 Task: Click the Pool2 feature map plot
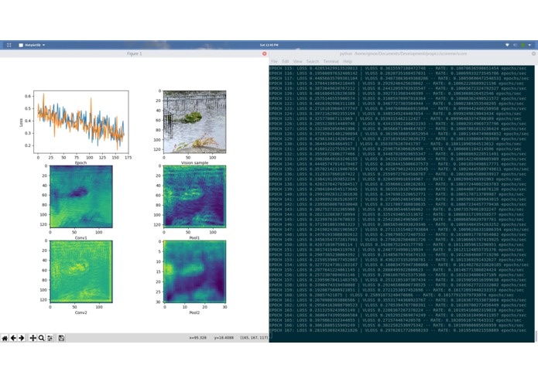click(x=195, y=271)
